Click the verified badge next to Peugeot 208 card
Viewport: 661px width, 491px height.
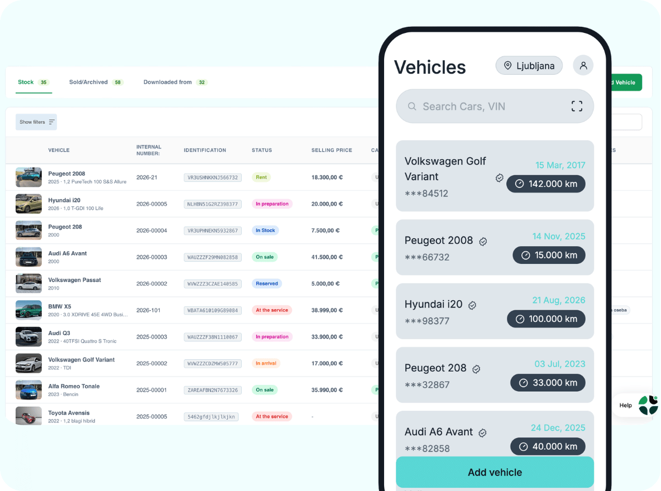tap(476, 369)
